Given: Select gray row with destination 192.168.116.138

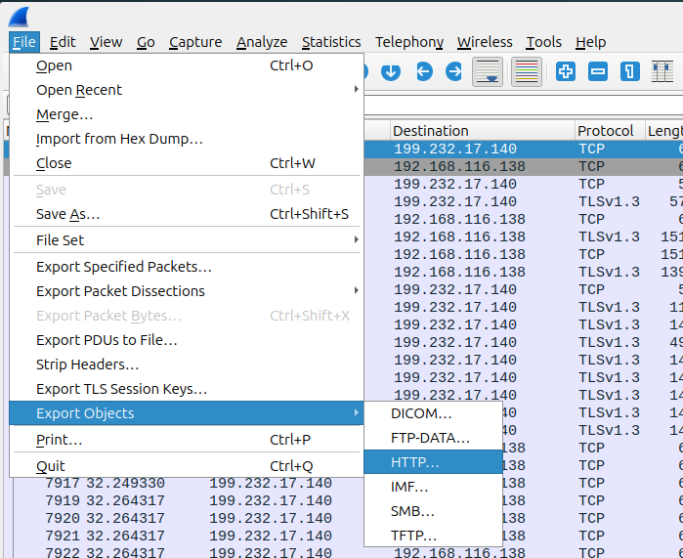Looking at the screenshot, I should tap(523, 166).
